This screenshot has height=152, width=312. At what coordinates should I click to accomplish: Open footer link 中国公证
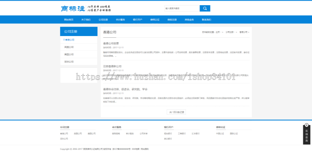[x=220, y=134]
